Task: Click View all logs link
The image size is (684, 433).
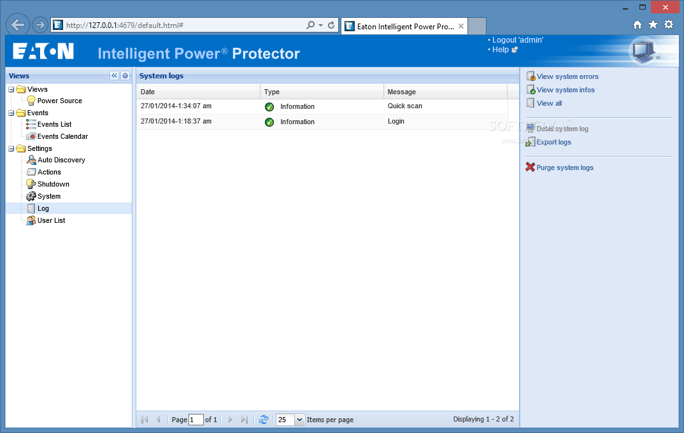Action: click(549, 103)
